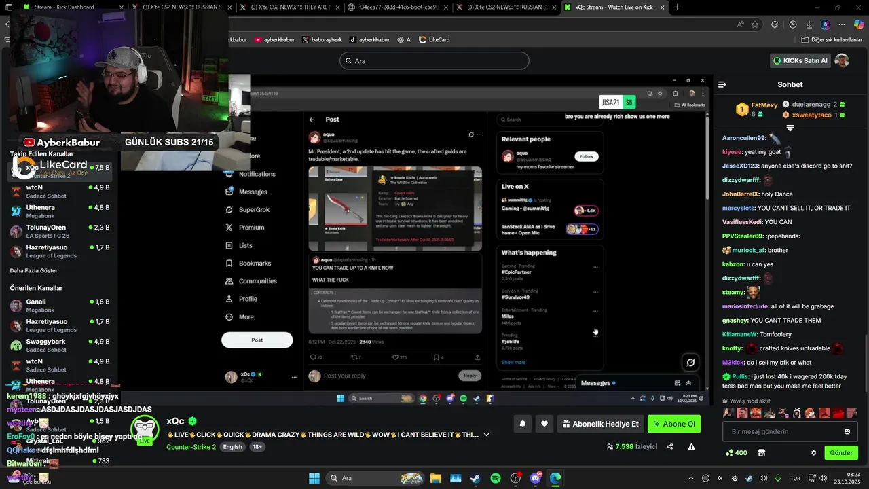Click the report warning triangle icon

tap(691, 446)
